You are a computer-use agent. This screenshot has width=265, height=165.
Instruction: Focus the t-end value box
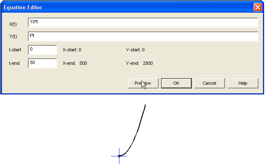point(42,63)
